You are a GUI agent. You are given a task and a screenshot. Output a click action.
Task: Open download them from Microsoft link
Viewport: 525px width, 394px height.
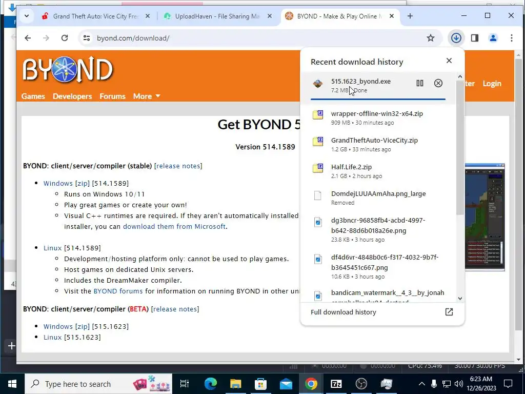(174, 226)
